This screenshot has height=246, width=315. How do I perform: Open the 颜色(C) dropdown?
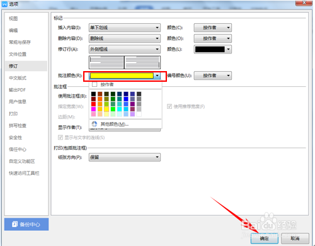(x=213, y=28)
